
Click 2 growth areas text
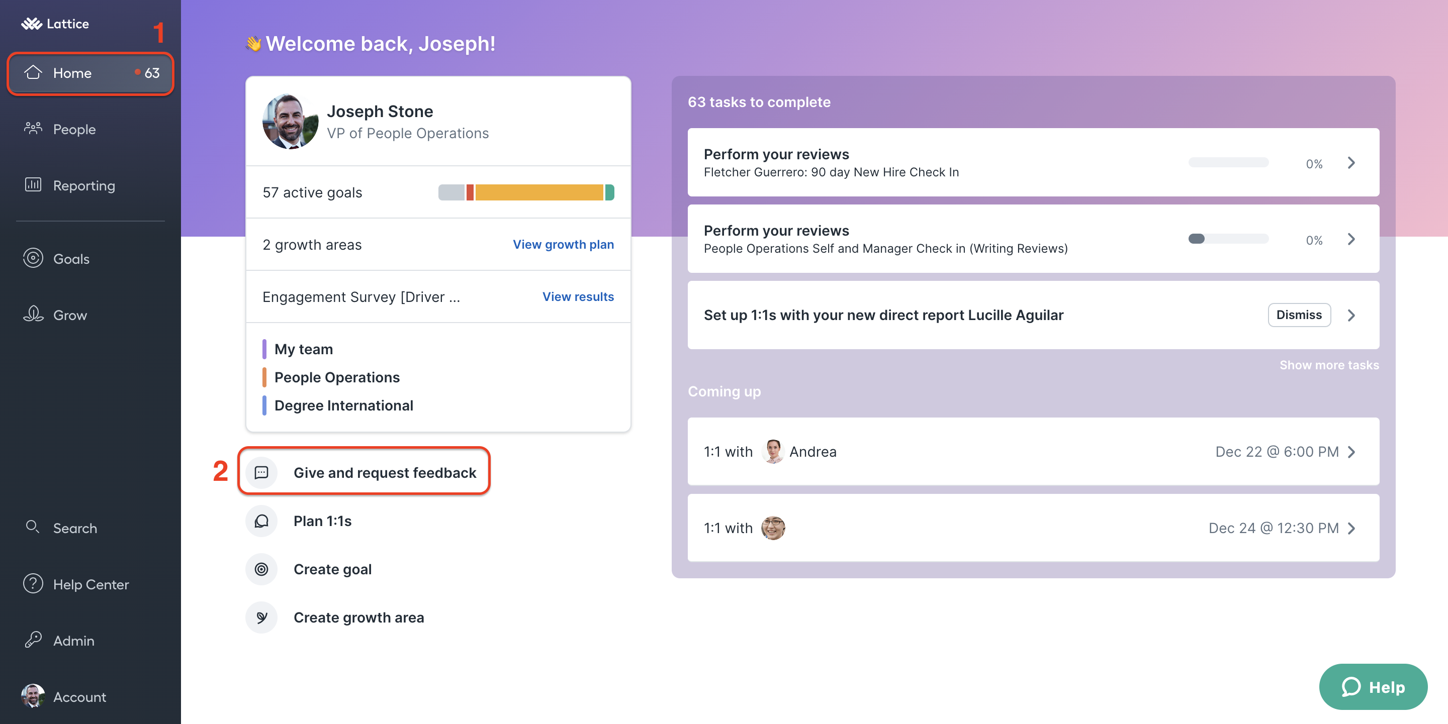[312, 244]
